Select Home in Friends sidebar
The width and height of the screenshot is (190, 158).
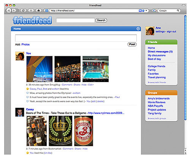coord(151,48)
